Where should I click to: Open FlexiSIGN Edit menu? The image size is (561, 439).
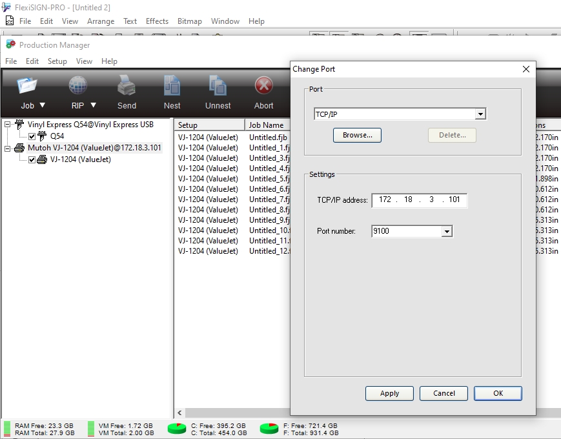point(46,21)
